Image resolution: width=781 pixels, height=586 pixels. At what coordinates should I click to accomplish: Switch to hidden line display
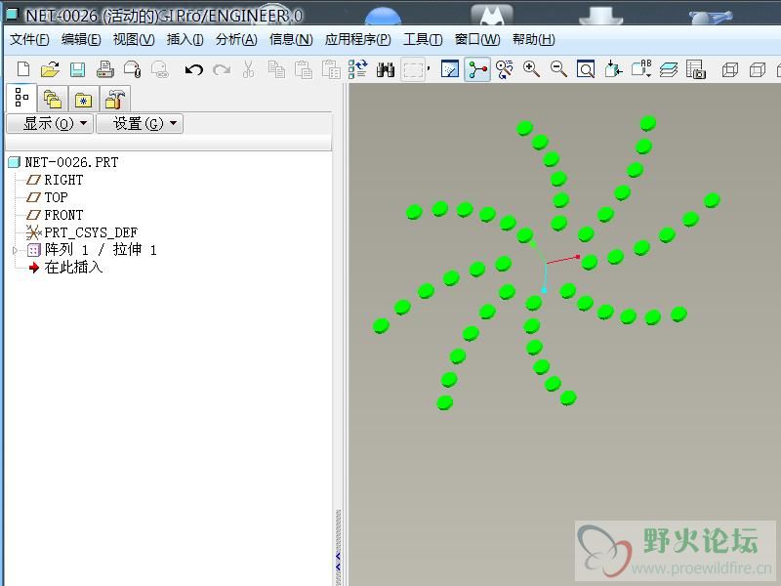pyautogui.click(x=758, y=69)
